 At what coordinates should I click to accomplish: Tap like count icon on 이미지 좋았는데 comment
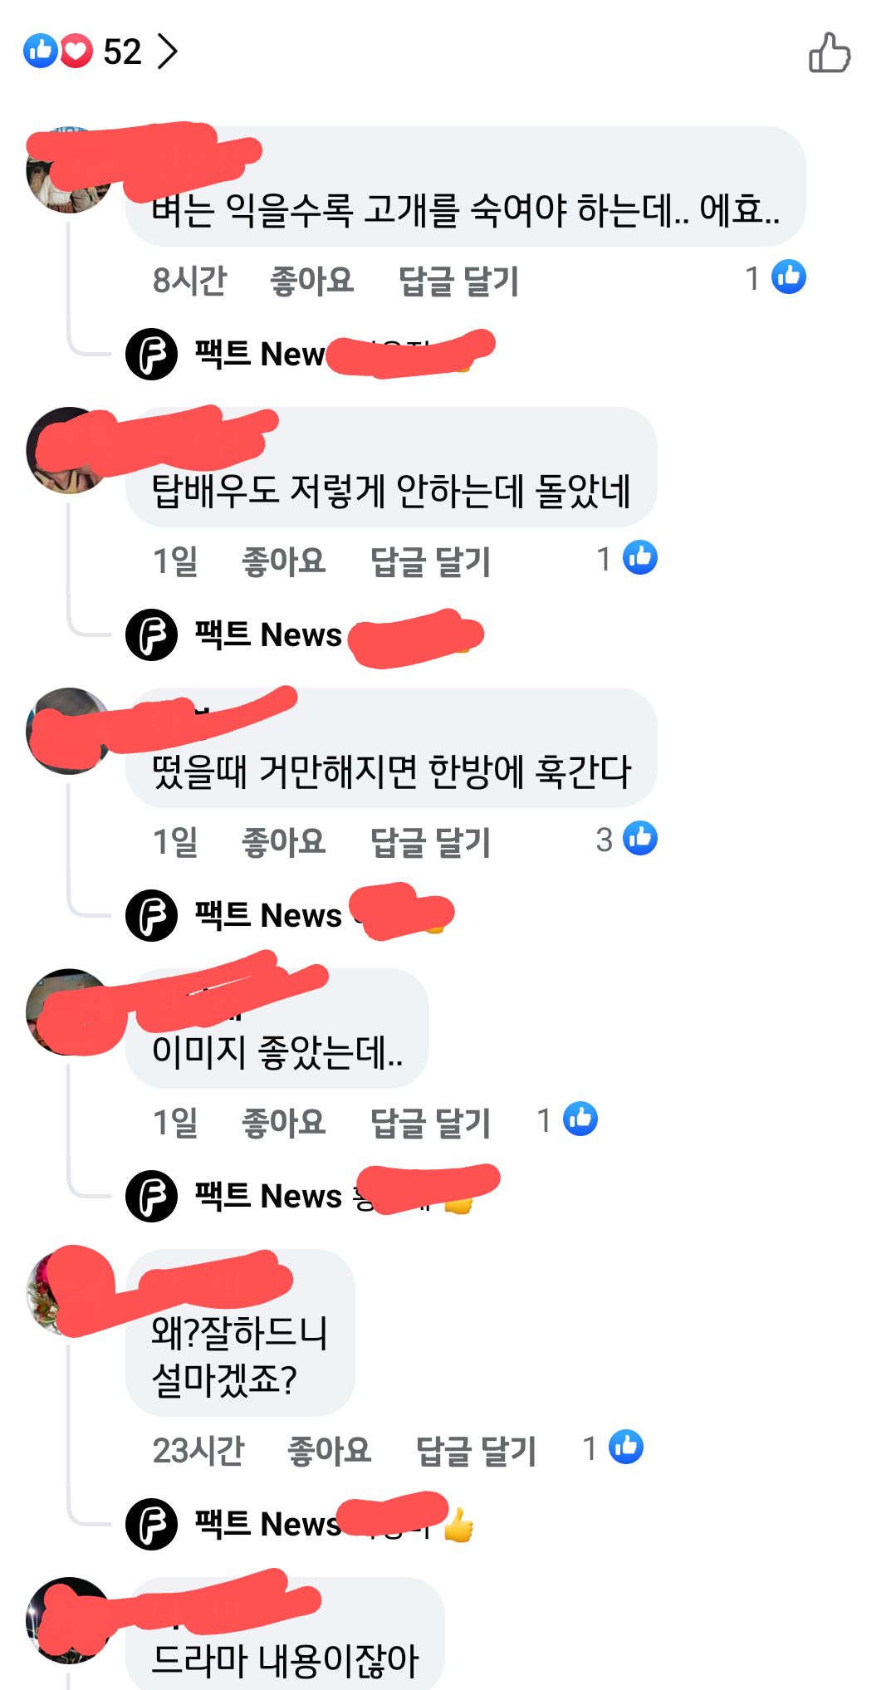[580, 1119]
